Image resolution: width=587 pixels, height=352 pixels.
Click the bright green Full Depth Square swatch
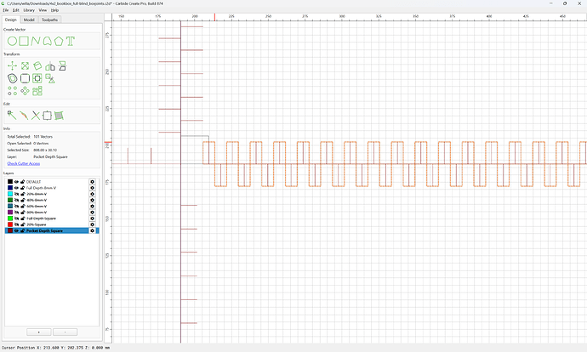[10, 219]
